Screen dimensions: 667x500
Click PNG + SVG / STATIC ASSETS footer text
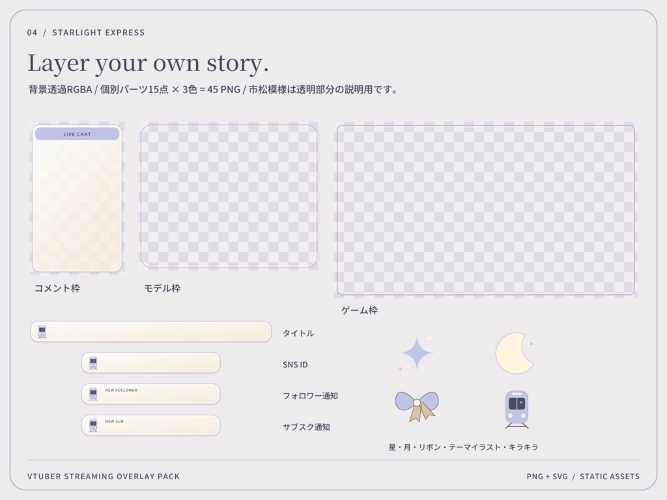583,477
